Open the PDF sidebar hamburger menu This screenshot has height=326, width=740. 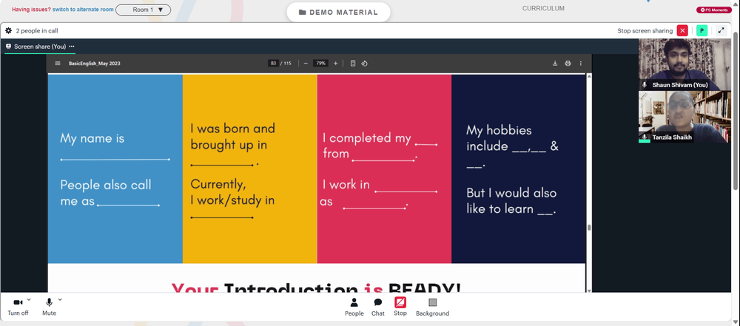coord(58,64)
